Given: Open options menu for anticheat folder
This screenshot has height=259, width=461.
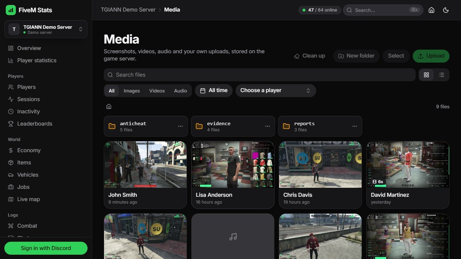Looking at the screenshot, I should [180, 126].
